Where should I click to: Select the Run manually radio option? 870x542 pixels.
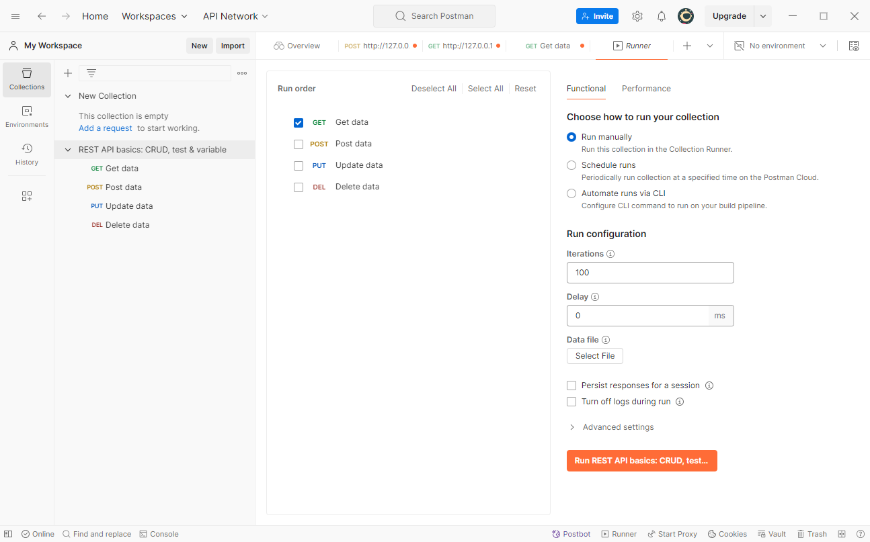click(x=571, y=137)
